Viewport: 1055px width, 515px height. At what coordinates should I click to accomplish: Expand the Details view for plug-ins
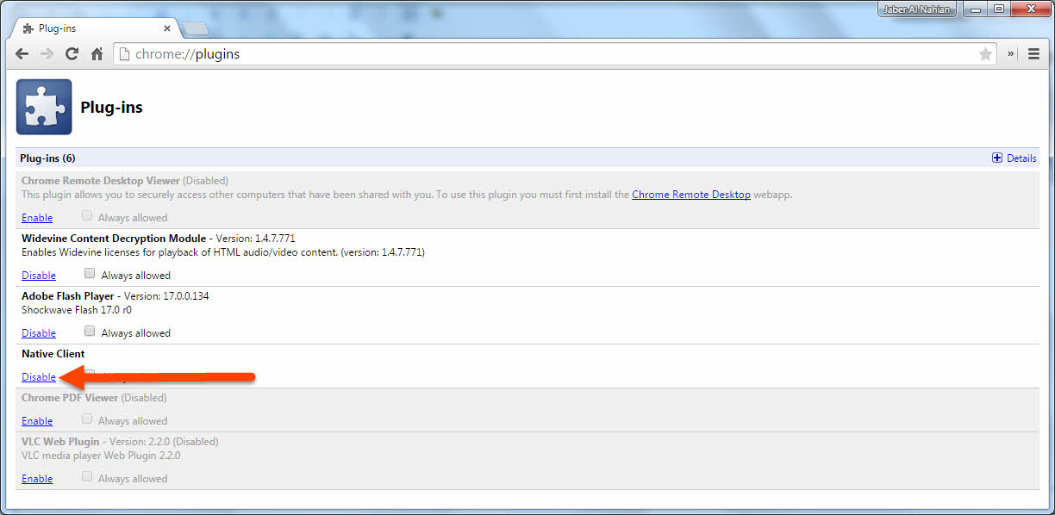click(1014, 158)
